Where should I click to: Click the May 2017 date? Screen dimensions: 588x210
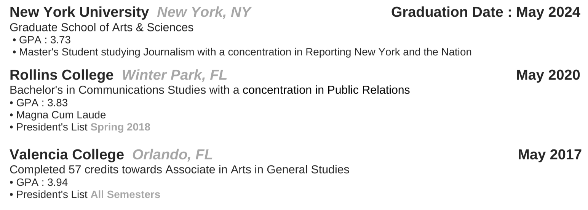pos(549,154)
